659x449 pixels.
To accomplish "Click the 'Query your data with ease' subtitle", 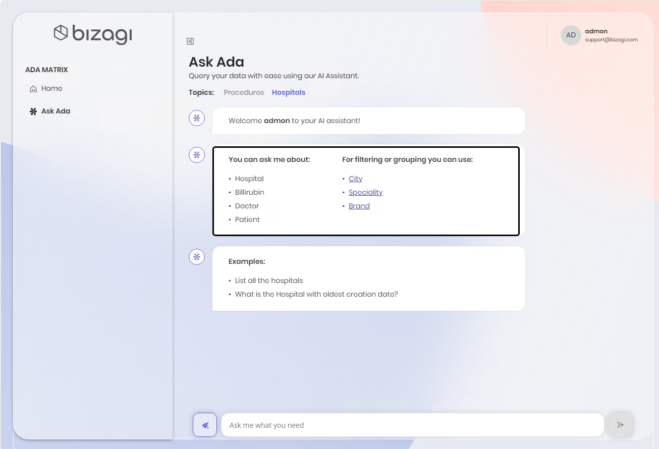I will 274,76.
